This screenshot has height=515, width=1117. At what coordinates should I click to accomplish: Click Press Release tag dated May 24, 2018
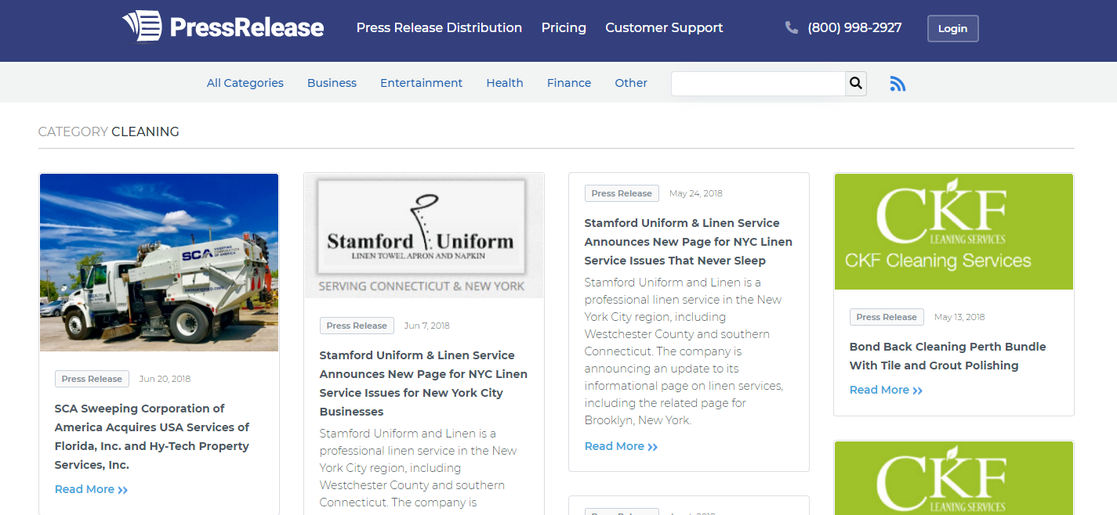(x=622, y=193)
